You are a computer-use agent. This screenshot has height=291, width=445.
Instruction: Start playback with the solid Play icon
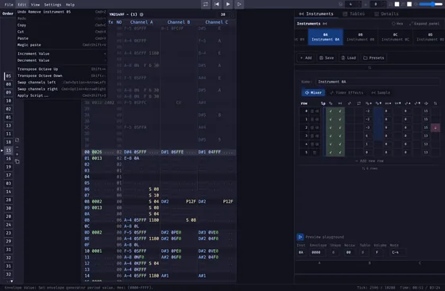[228, 4]
